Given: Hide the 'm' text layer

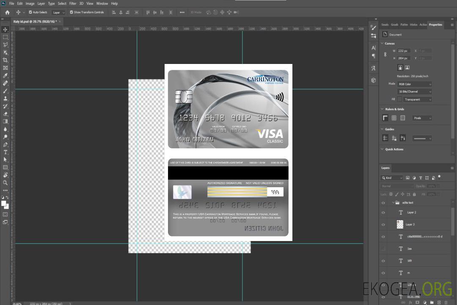Looking at the screenshot, I should 383,273.
